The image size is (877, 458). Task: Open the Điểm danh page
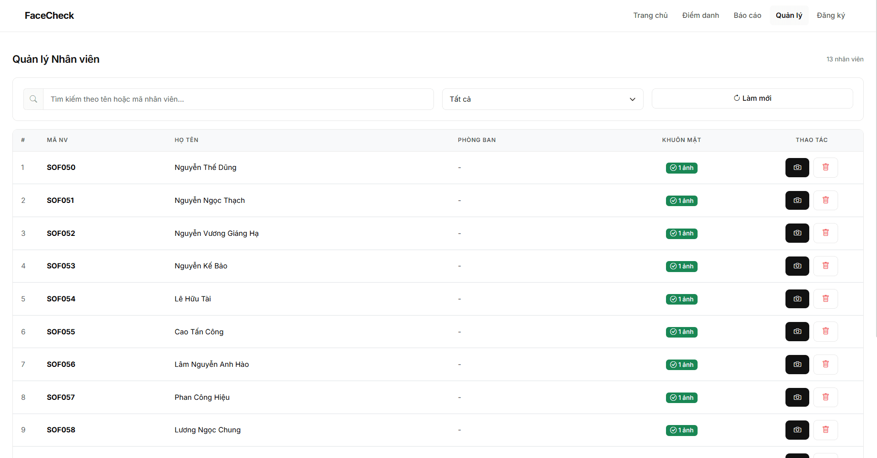point(700,16)
